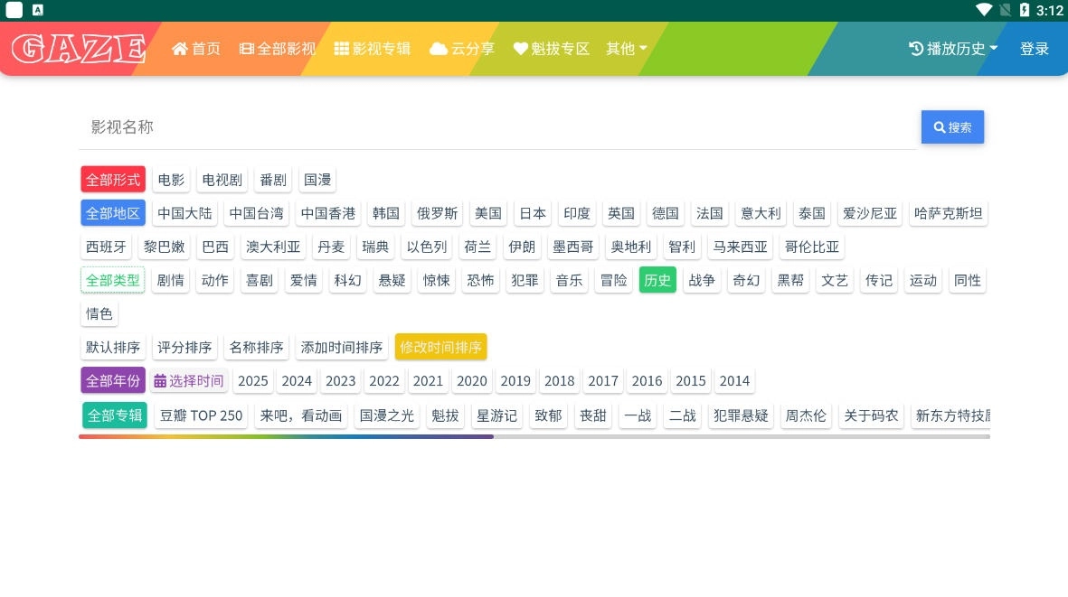
Task: Open 全部影视 film icon link
Action: click(278, 49)
